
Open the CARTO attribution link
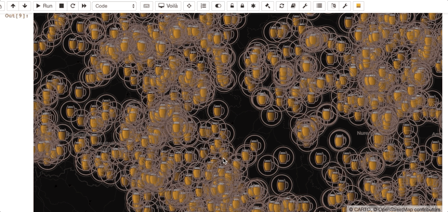(363, 210)
